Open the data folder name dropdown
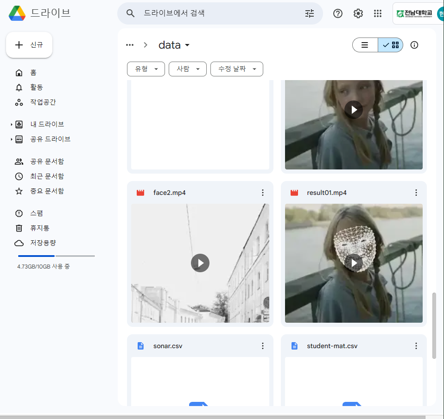This screenshot has width=444, height=419. click(174, 45)
